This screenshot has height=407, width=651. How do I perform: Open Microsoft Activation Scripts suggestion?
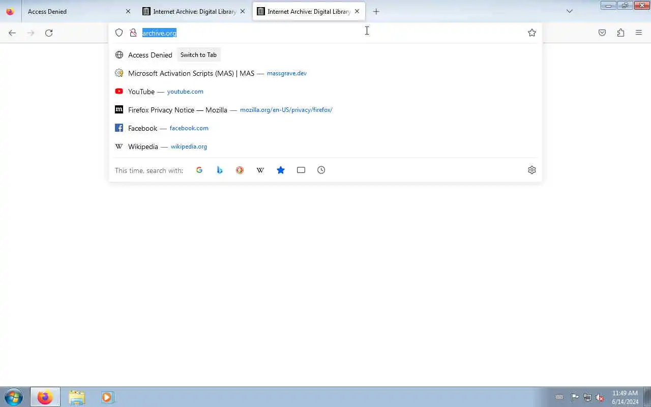tap(325, 73)
